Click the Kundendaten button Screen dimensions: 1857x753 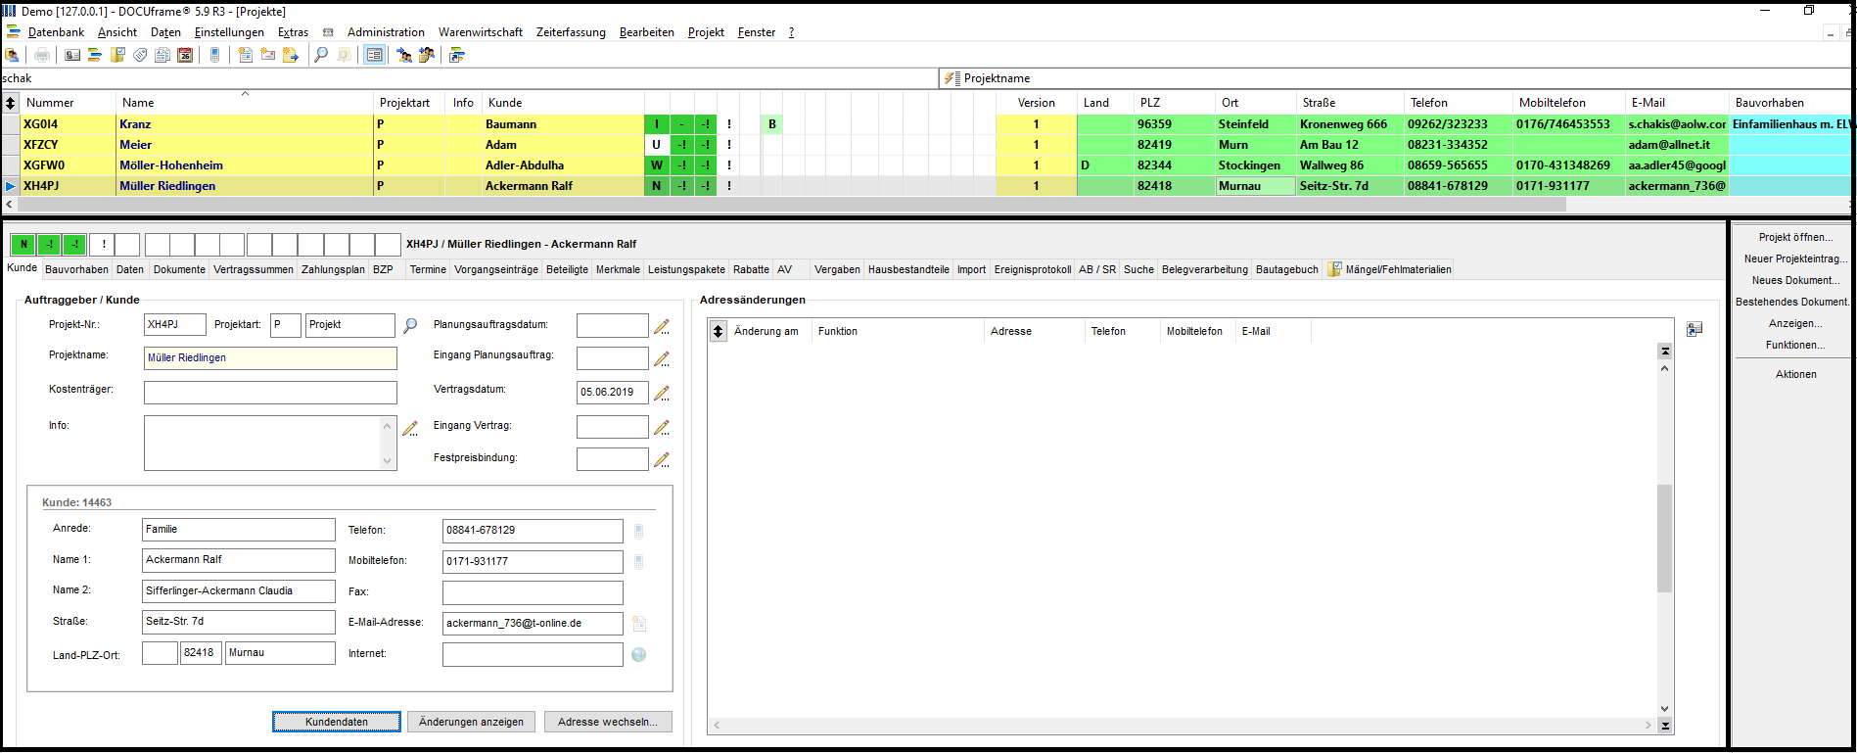337,722
